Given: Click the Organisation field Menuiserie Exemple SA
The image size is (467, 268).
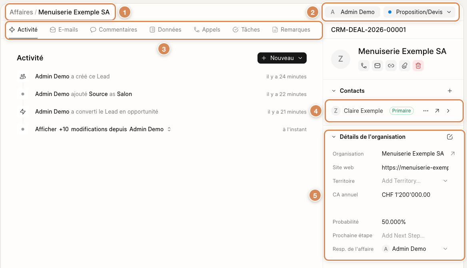Looking at the screenshot, I should point(413,154).
